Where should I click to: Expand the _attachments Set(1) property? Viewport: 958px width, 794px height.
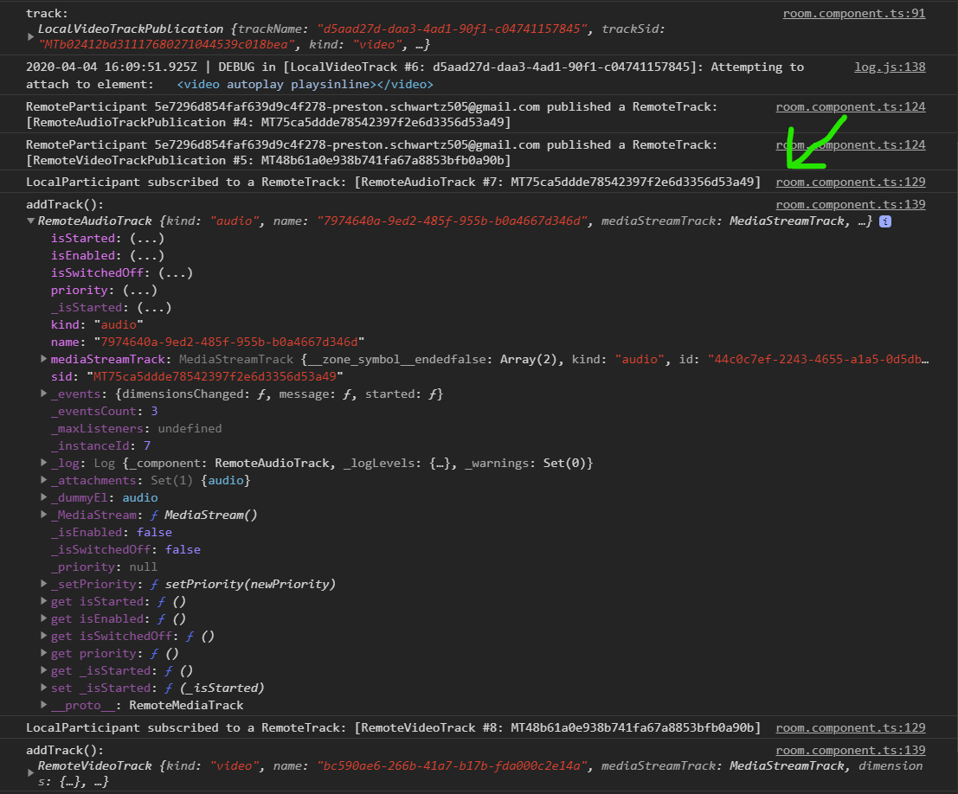coord(43,480)
